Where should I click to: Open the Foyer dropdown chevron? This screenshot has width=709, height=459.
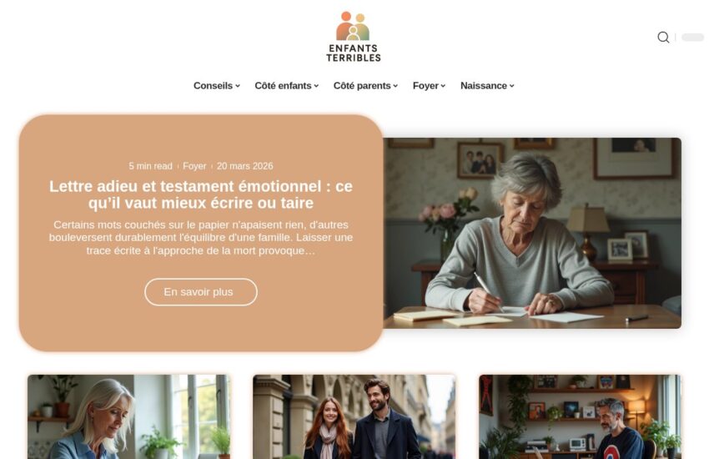pos(443,86)
